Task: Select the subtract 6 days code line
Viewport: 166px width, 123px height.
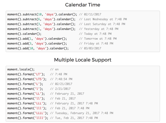Action: tap(41, 19)
